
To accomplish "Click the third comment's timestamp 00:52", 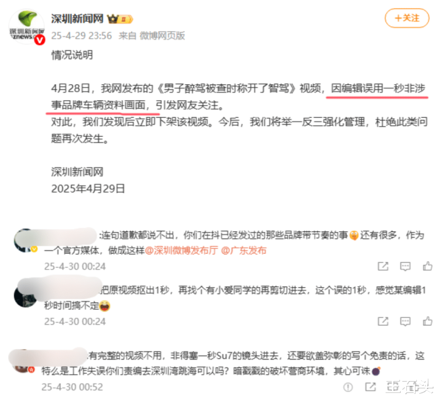I will click(72, 387).
